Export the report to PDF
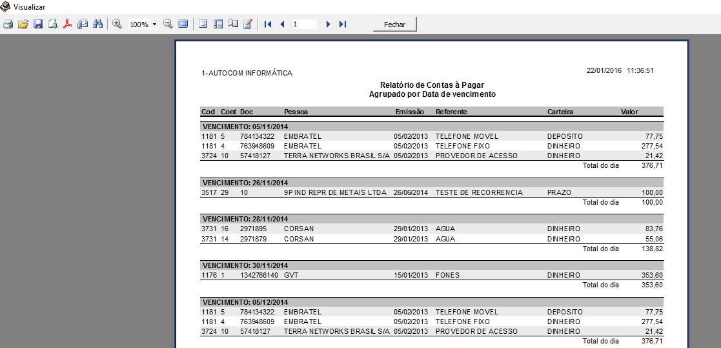The width and height of the screenshot is (721, 348). coord(67,24)
